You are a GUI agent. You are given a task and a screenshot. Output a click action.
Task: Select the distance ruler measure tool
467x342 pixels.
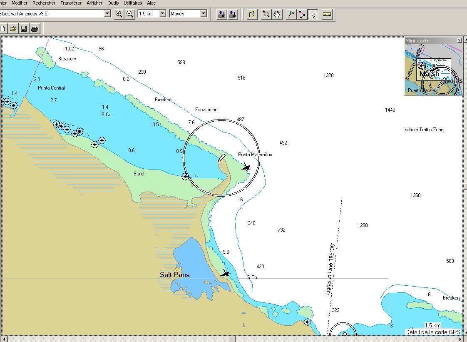click(x=327, y=15)
